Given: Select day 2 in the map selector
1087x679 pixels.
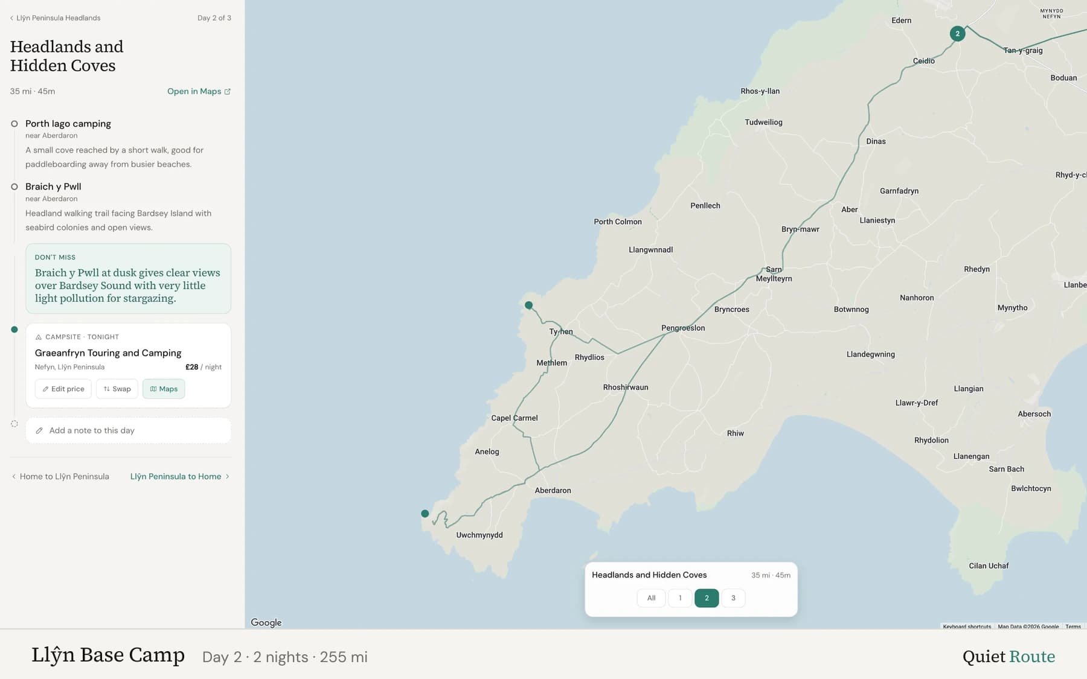Looking at the screenshot, I should pos(707,598).
